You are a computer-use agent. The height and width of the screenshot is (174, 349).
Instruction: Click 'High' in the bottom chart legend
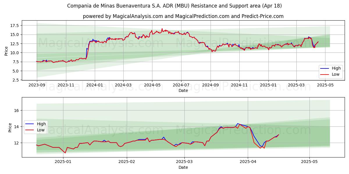(42, 124)
